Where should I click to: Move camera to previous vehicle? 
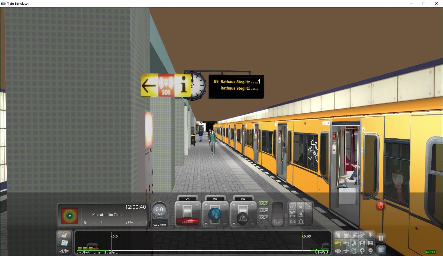click(x=362, y=243)
